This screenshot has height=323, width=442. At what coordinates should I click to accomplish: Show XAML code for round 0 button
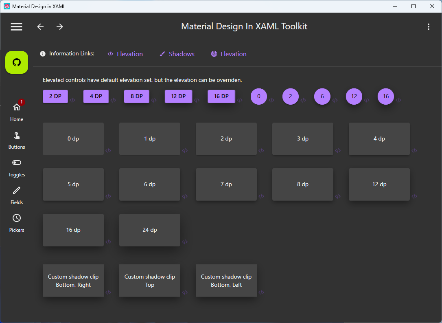click(x=271, y=100)
